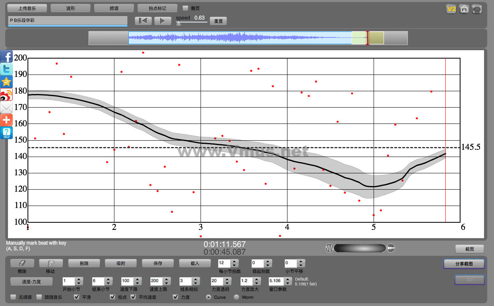Uncheck the 平滑 smoothing checkbox
Screen dimensions: 494x306
point(77,297)
